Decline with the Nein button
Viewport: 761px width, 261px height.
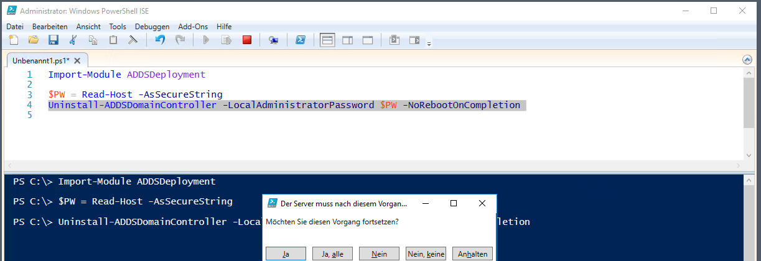[380, 254]
